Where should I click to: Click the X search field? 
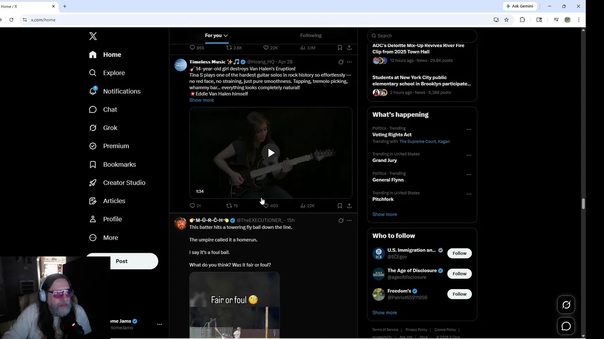[422, 36]
